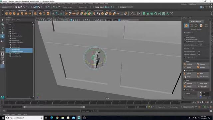Choose the Lasso select tool
213x120 pixels.
click(2, 24)
